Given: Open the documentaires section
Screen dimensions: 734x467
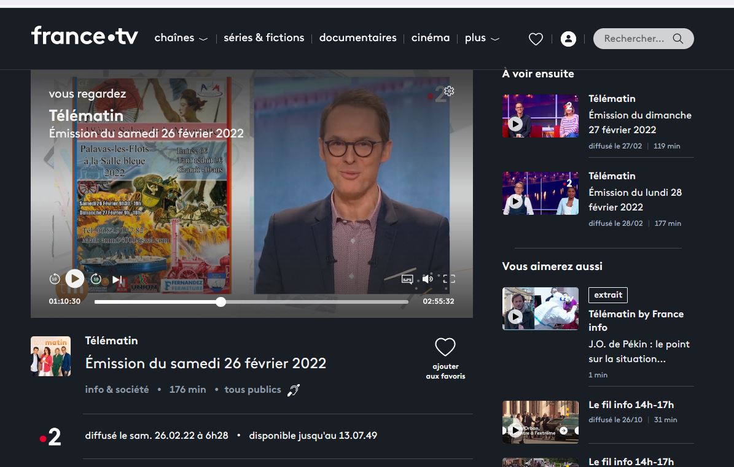Looking at the screenshot, I should point(357,38).
